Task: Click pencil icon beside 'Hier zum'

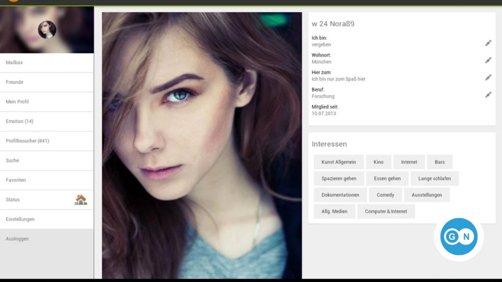Action: [488, 78]
